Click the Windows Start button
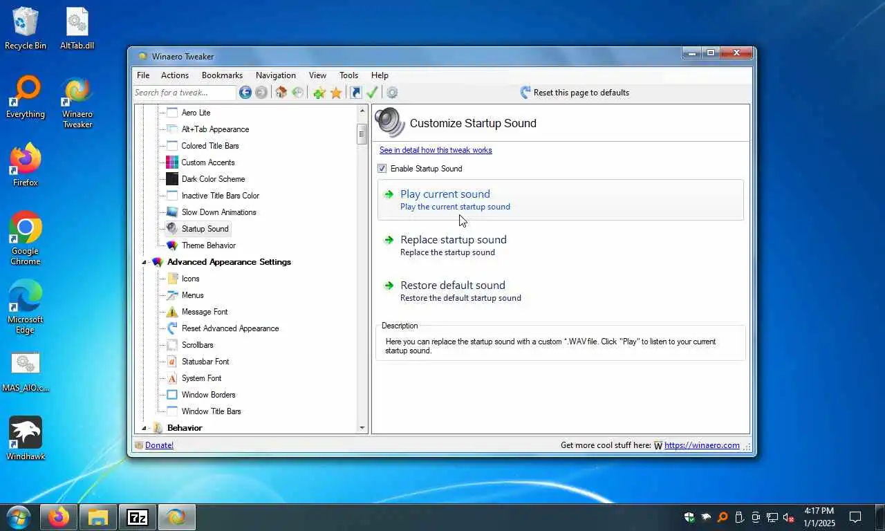Image resolution: width=885 pixels, height=531 pixels. (x=18, y=517)
